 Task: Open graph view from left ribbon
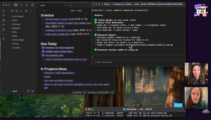(3, 15)
